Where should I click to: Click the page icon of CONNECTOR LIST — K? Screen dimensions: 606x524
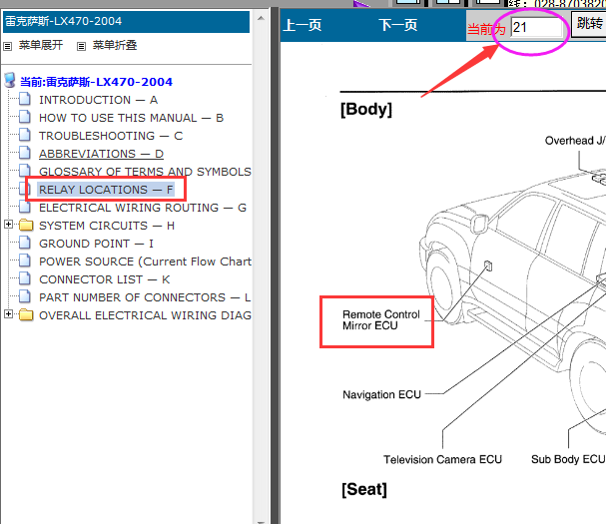25,278
